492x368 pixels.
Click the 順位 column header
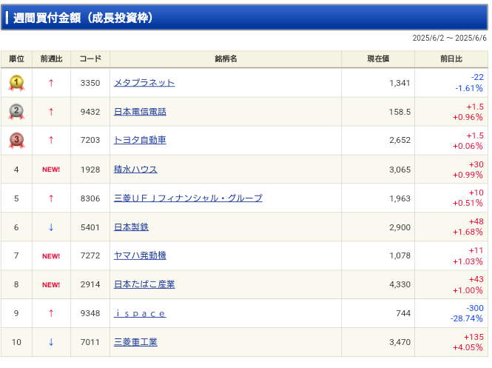click(x=16, y=58)
